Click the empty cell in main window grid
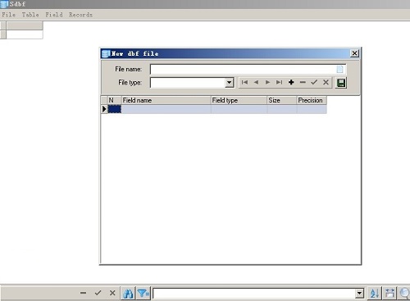410x301 pixels. [25, 34]
